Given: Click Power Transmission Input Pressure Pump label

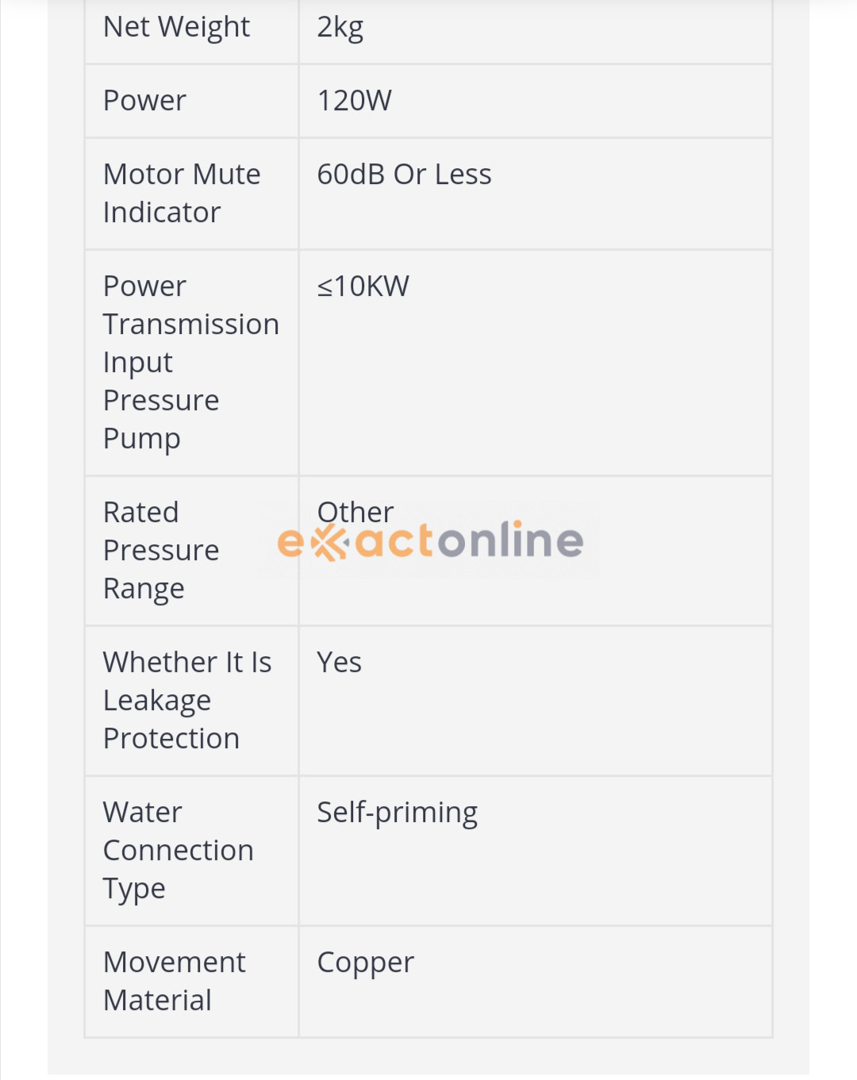Looking at the screenshot, I should (x=190, y=362).
